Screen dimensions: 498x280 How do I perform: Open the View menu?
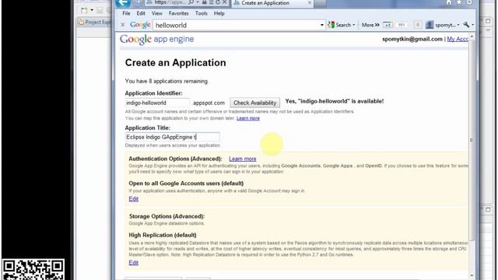point(157,13)
